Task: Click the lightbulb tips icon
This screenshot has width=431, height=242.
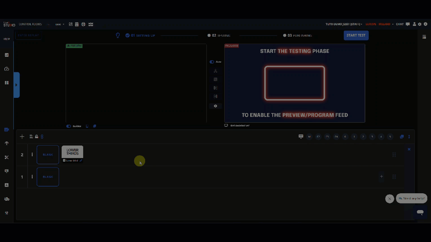Action: click(x=118, y=35)
